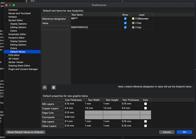This screenshot has width=196, height=139.
Task: Delete the selected text item row
Action: pyautogui.click(x=53, y=87)
